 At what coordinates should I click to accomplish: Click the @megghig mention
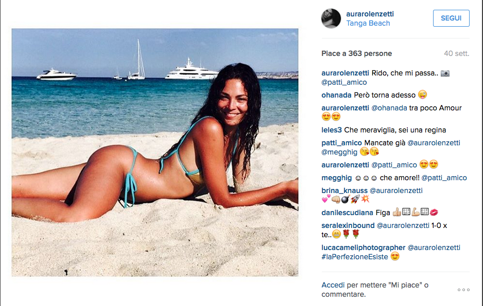coord(339,152)
